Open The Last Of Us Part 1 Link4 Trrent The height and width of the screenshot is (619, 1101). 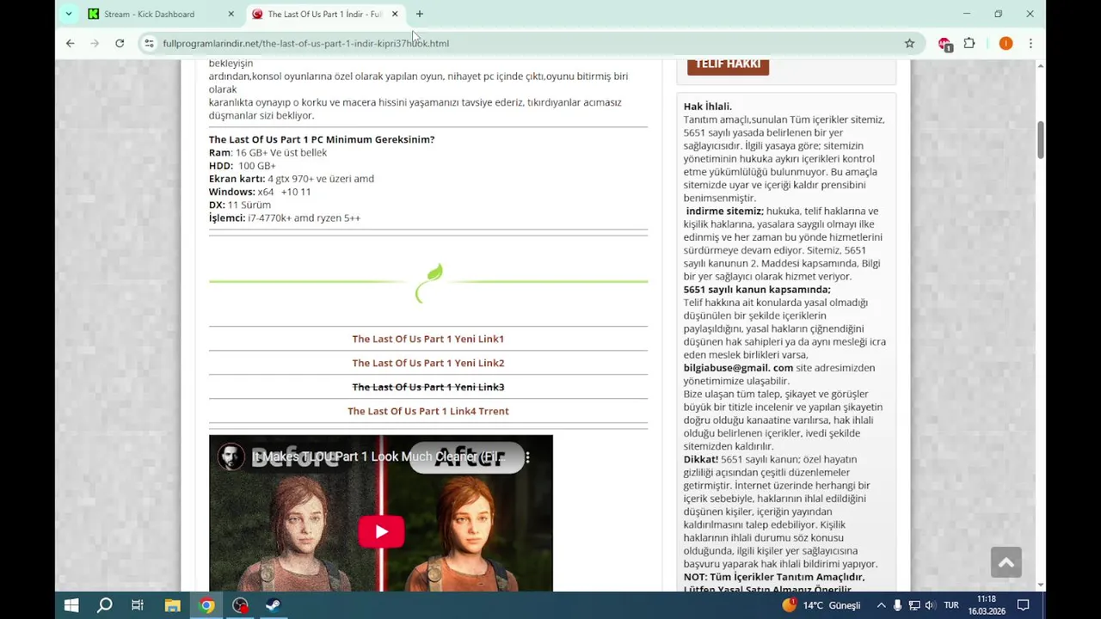pyautogui.click(x=427, y=411)
